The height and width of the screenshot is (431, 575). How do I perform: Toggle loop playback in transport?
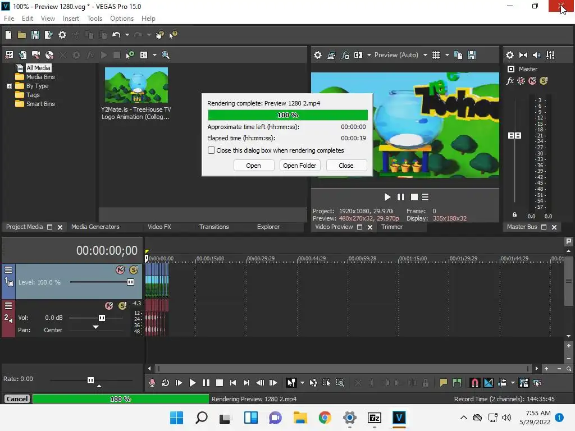point(166,383)
